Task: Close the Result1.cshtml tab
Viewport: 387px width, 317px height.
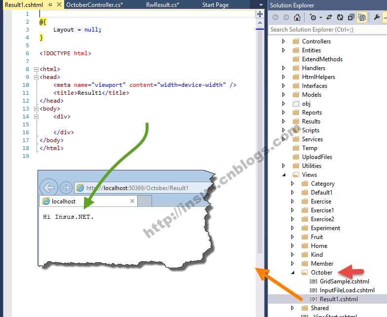Action: point(59,5)
